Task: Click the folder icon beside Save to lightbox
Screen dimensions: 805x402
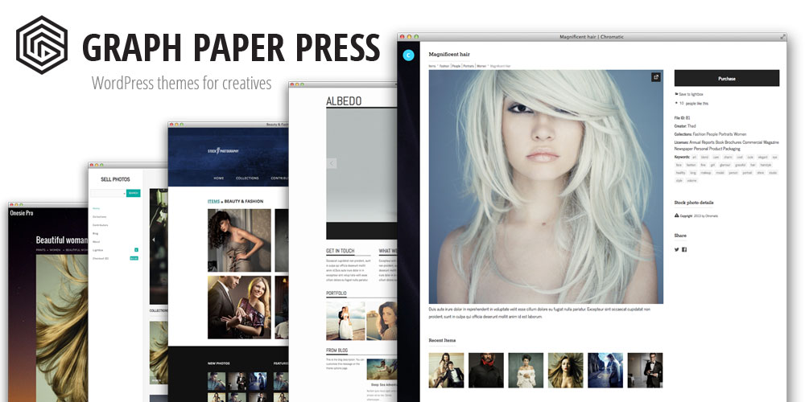Action: point(676,94)
